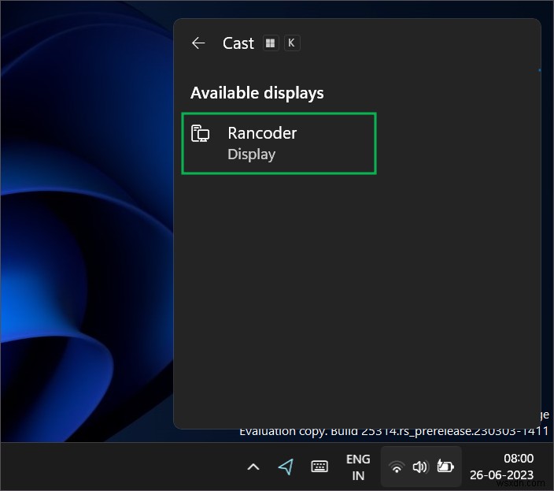The height and width of the screenshot is (491, 554).
Task: Click the battery status icon
Action: coord(445,467)
